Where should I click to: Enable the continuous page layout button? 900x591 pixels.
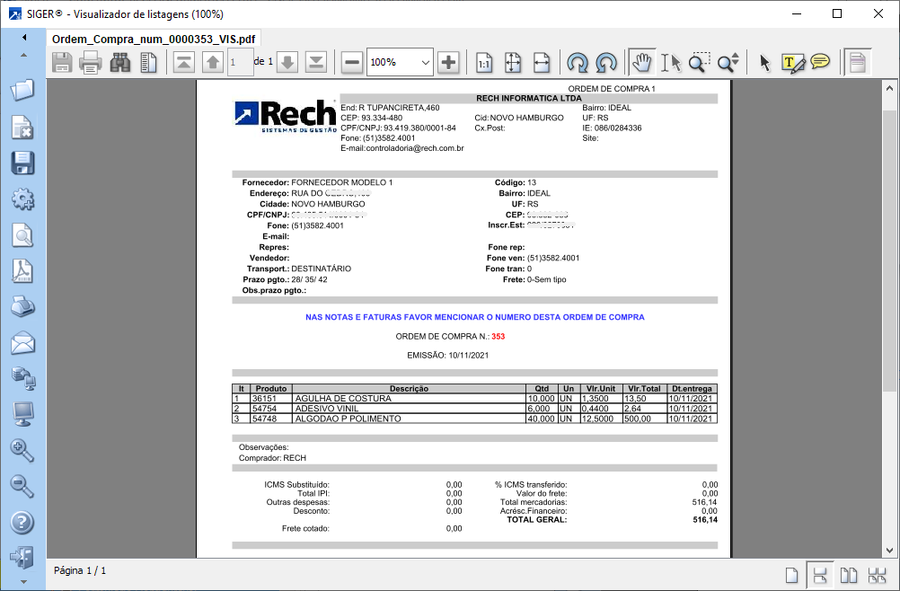(818, 575)
